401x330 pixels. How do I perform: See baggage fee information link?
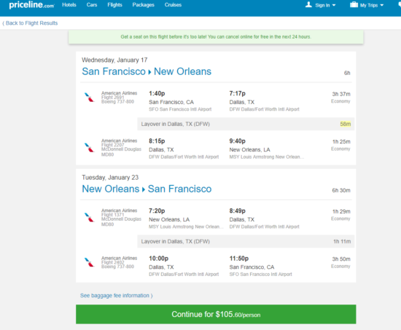click(x=117, y=296)
